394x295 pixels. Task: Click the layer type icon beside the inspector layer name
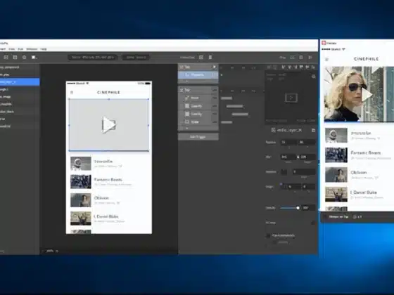[x=273, y=130]
